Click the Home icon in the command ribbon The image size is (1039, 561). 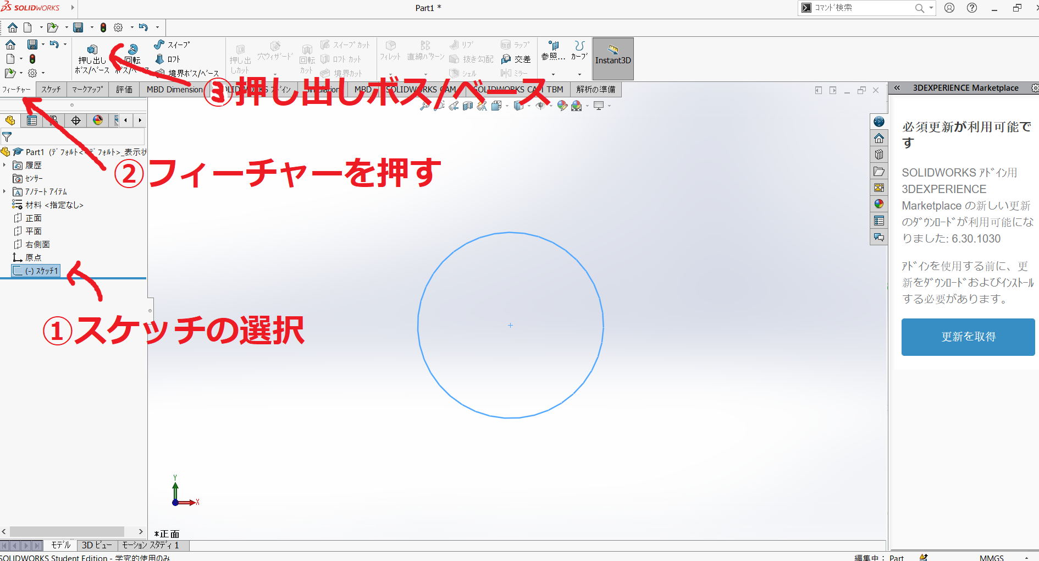point(10,45)
